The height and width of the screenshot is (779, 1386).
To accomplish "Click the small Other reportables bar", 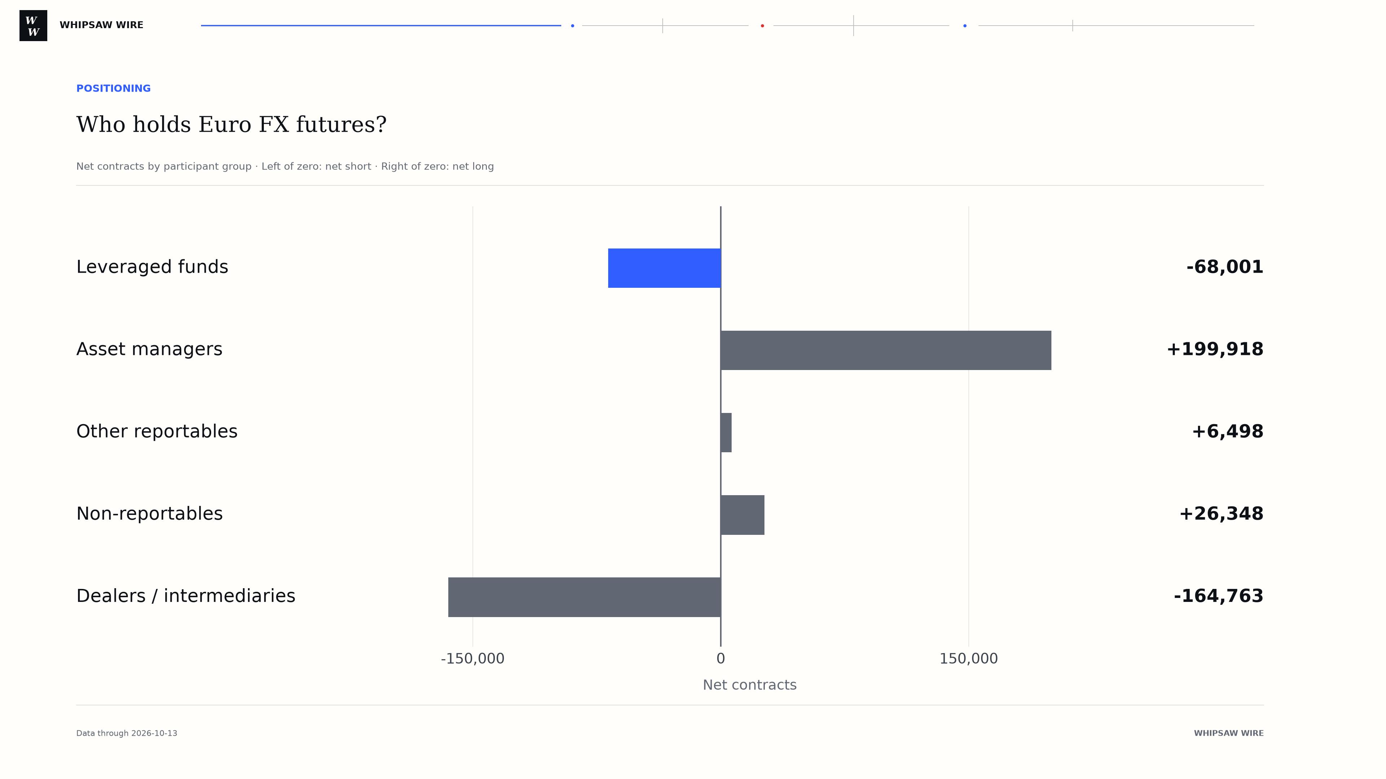I will click(726, 433).
